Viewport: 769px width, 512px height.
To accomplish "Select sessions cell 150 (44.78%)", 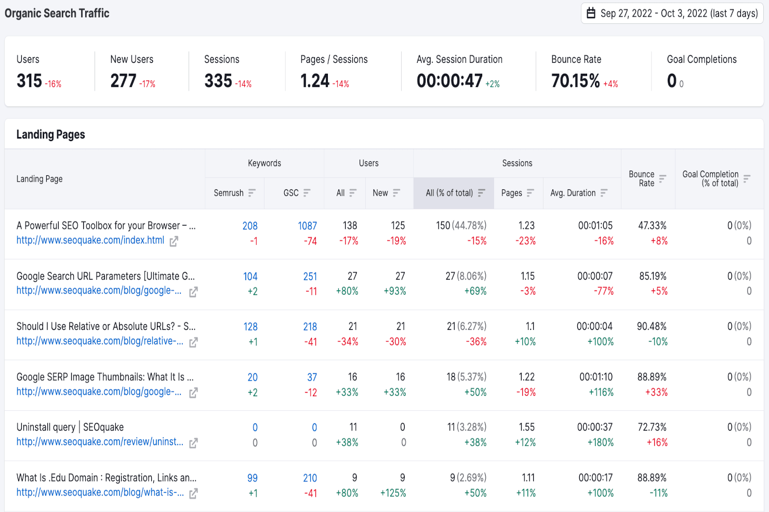I will (x=461, y=226).
